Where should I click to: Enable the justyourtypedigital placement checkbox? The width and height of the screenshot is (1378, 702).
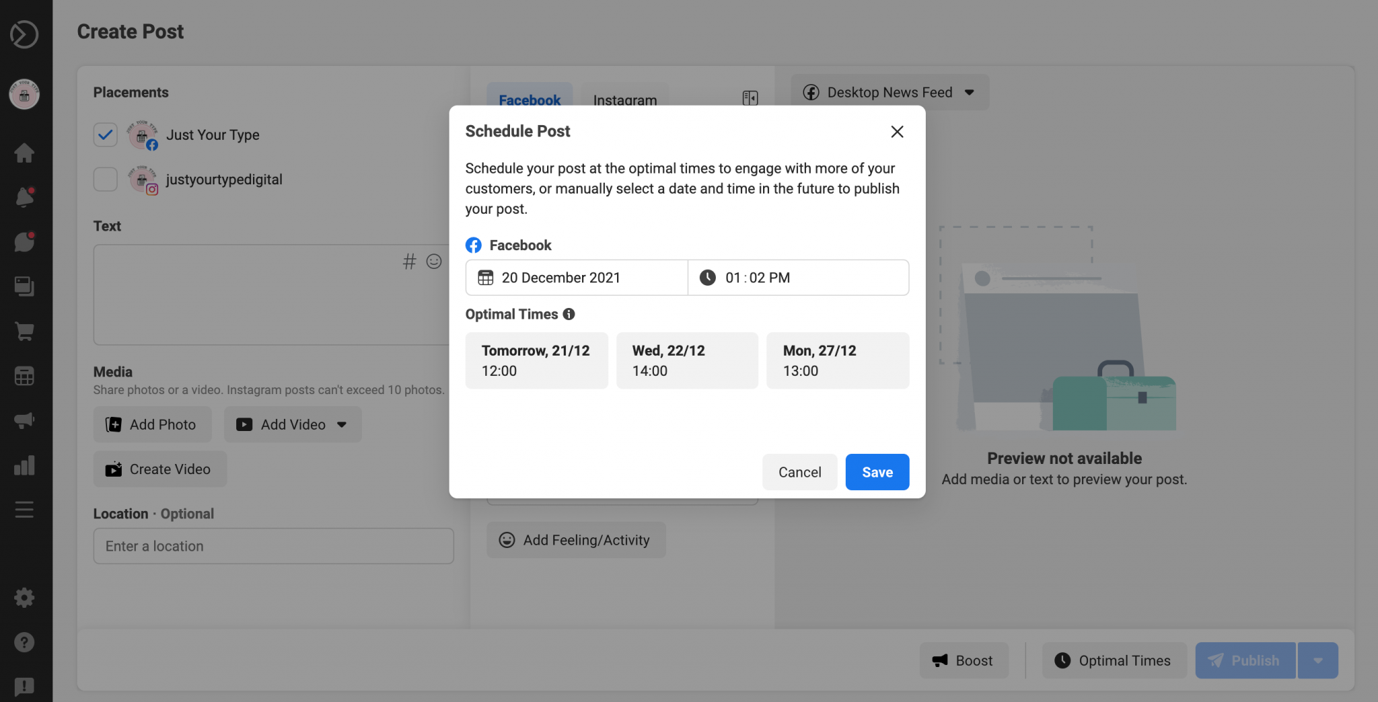click(105, 179)
